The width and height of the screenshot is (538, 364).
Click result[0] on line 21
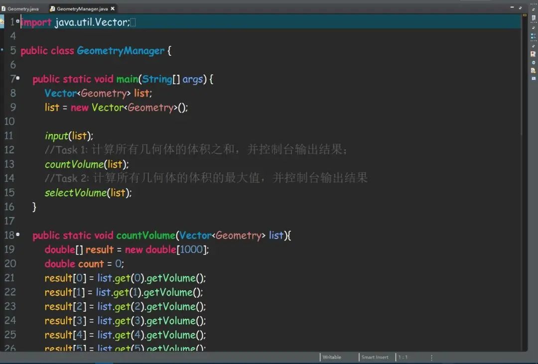pyautogui.click(x=65, y=278)
